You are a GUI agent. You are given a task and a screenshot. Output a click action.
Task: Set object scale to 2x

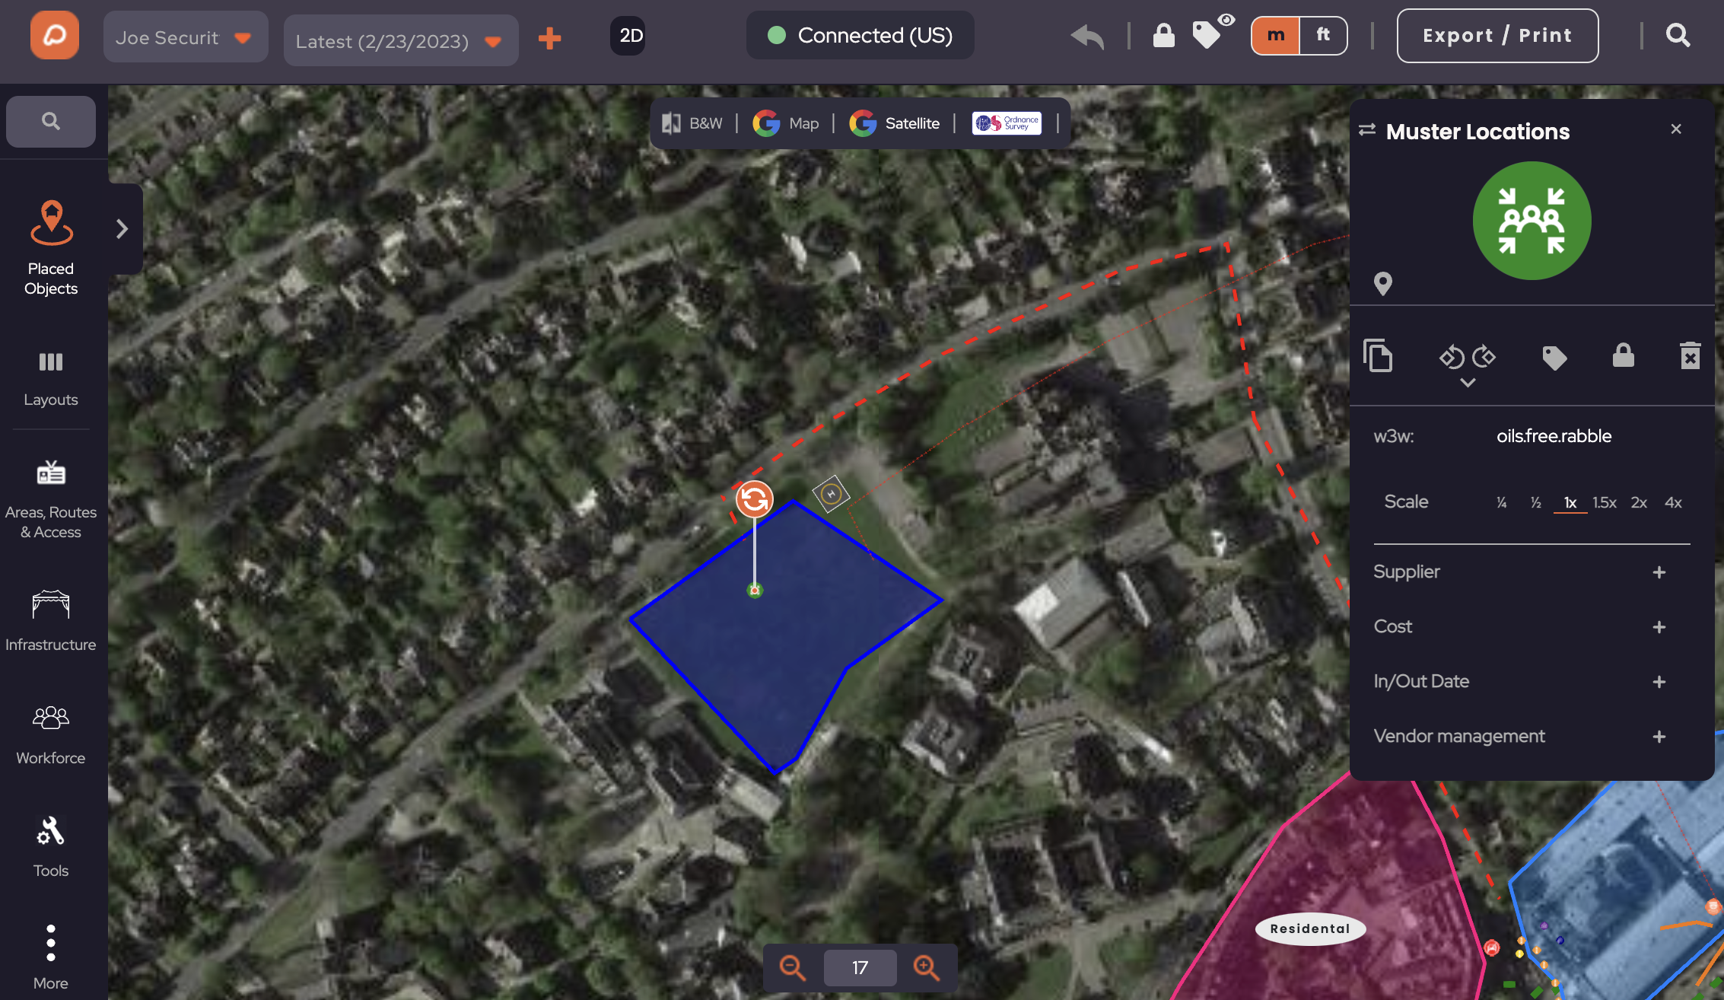(x=1639, y=502)
